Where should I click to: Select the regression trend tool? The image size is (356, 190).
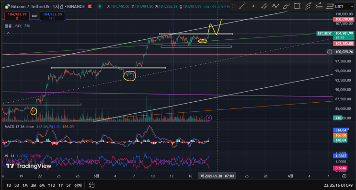click(319, 6)
